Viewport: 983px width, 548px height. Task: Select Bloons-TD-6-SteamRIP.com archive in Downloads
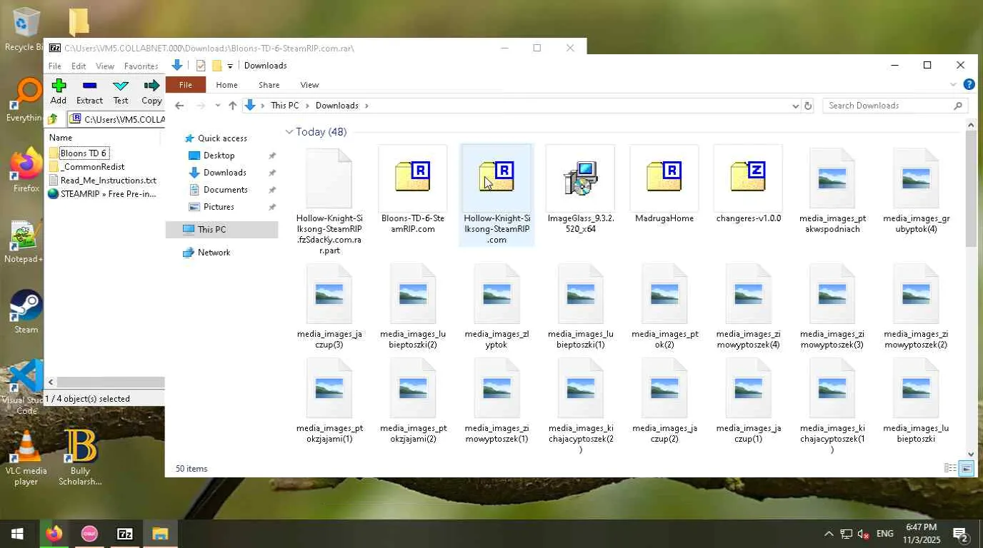tap(413, 191)
